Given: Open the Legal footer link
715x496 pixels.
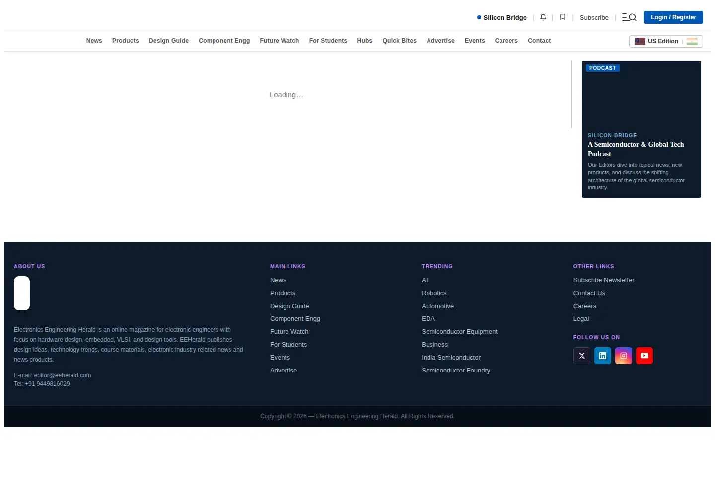Looking at the screenshot, I should (x=581, y=319).
